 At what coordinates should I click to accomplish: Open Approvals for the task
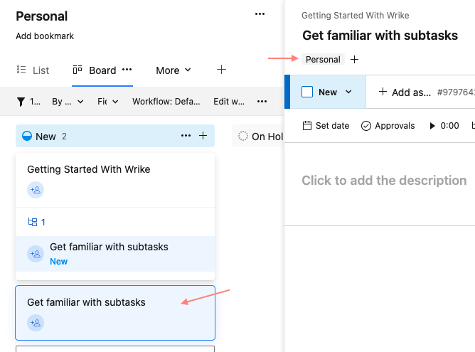tap(388, 126)
